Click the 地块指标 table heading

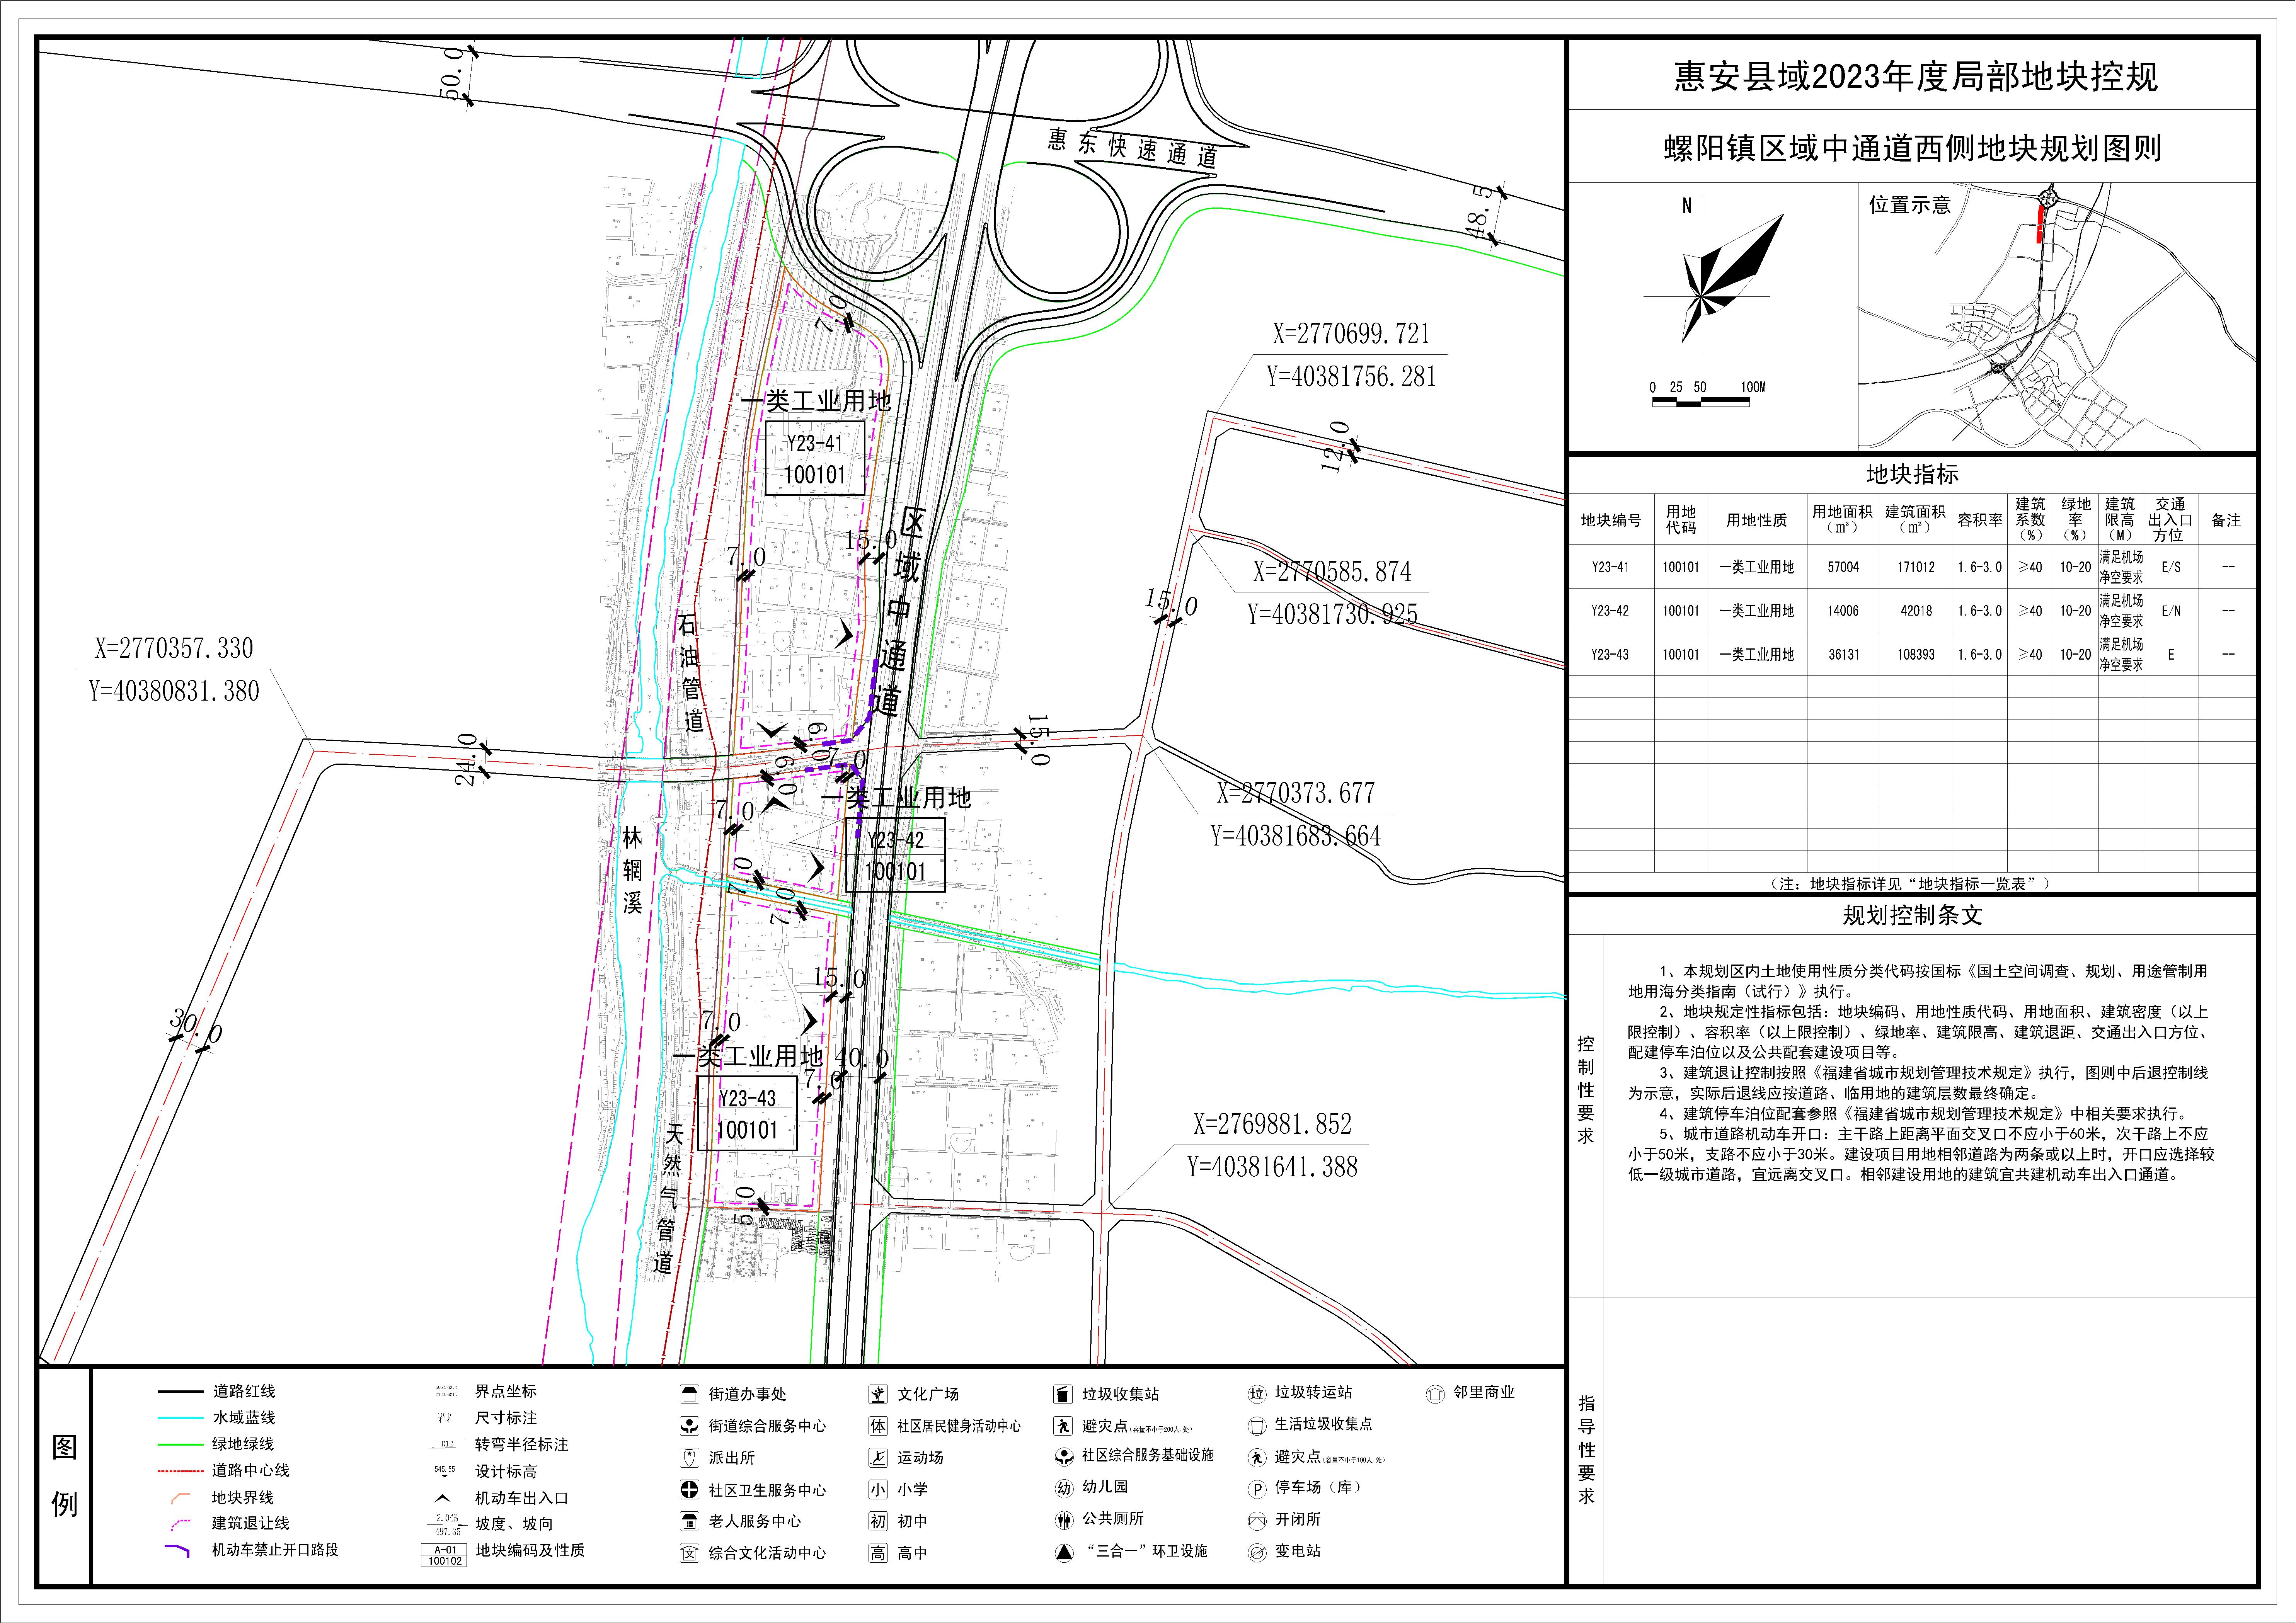click(x=1912, y=474)
